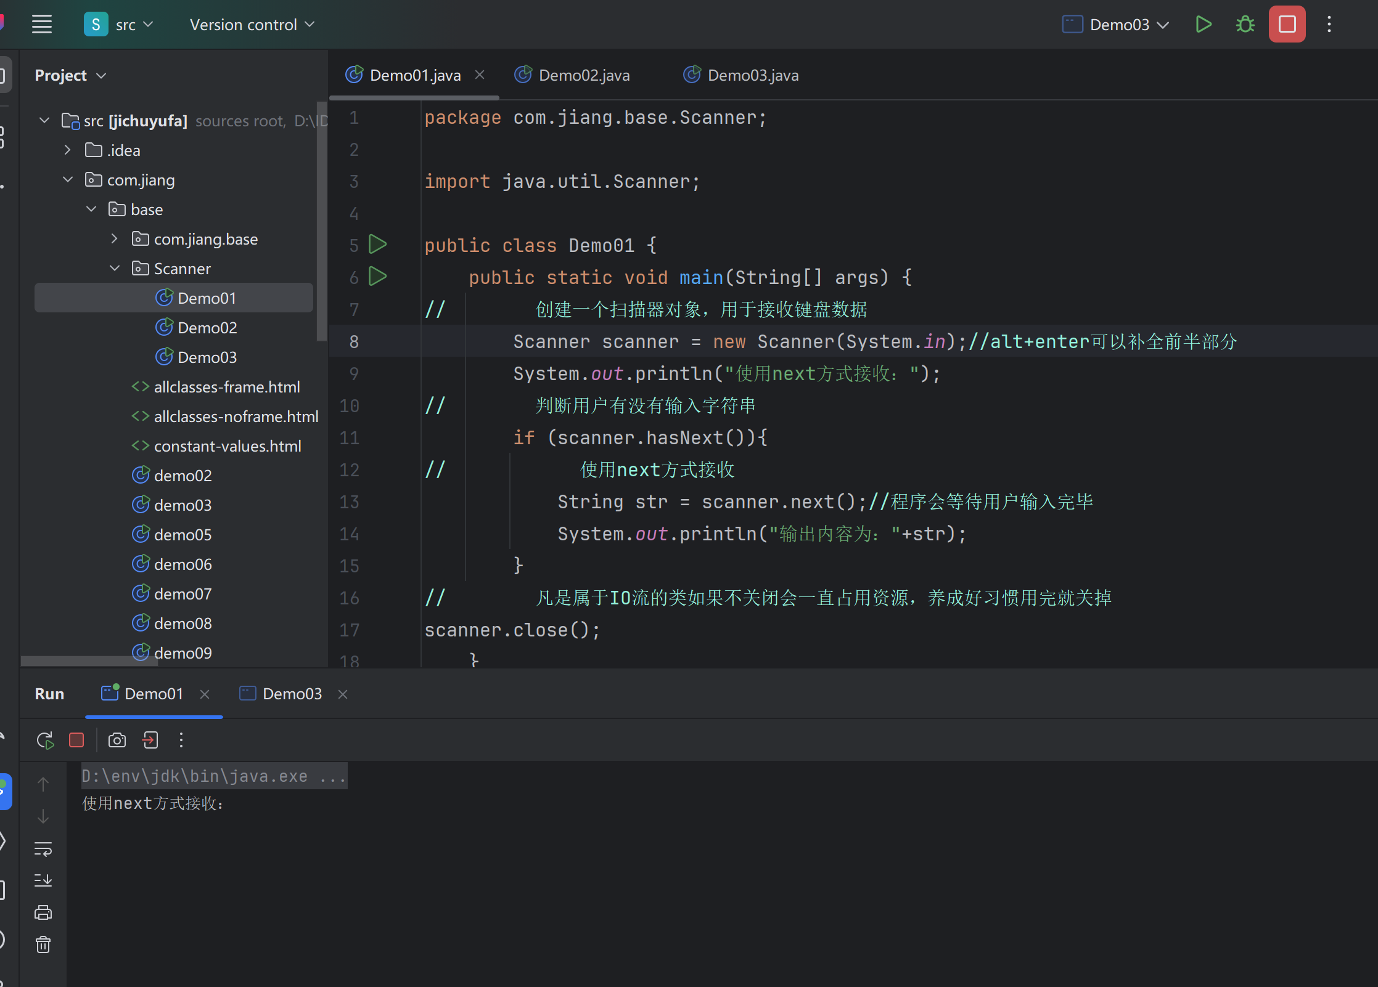Open Demo02 class in project tree
1378x987 pixels.
[x=207, y=328]
